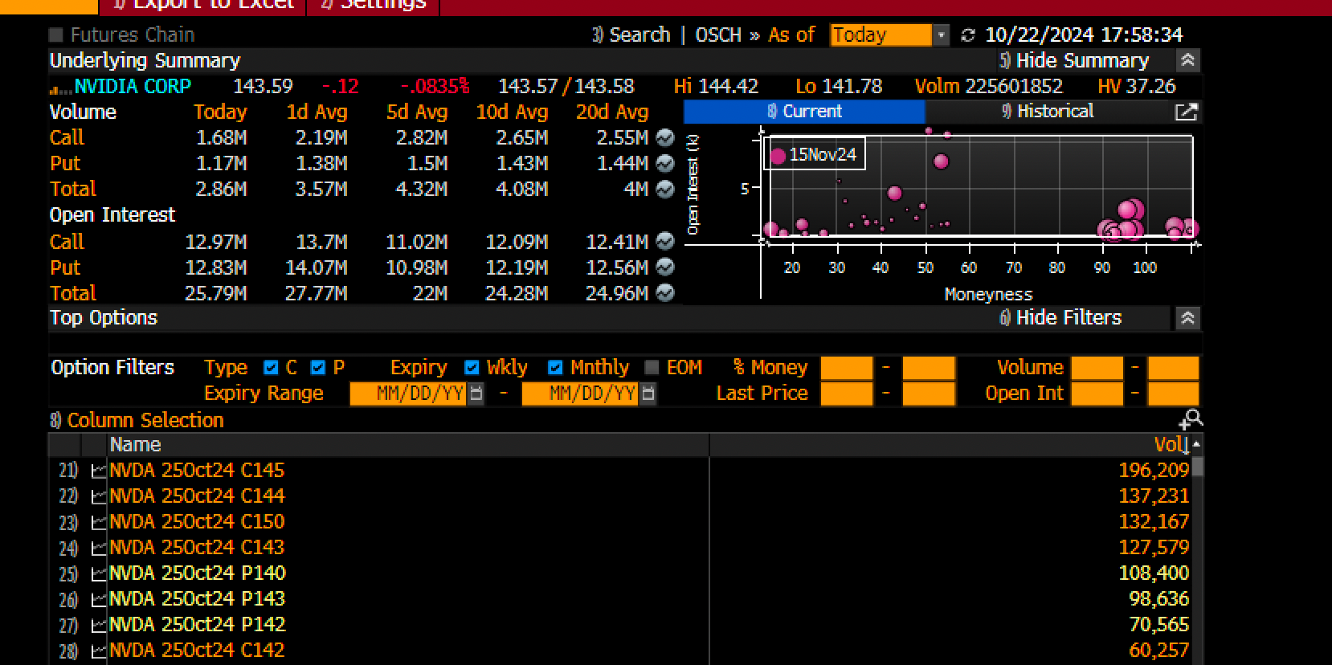This screenshot has height=665, width=1332.
Task: Switch to the Current chart tab
Action: click(804, 112)
